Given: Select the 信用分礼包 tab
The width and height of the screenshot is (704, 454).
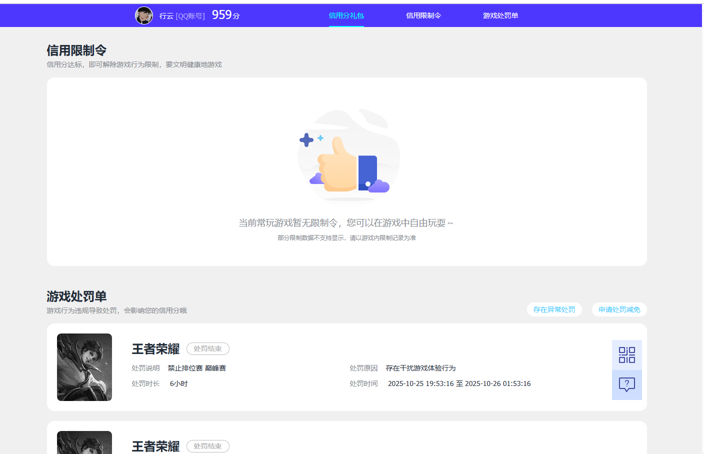Looking at the screenshot, I should point(346,15).
